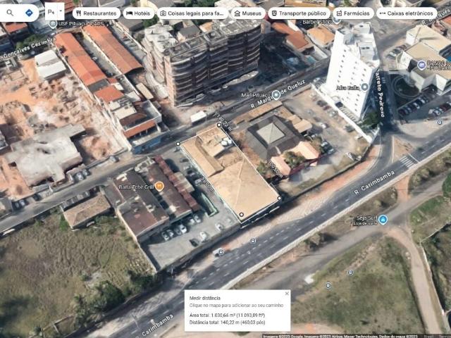The height and width of the screenshot is (338, 451).
Task: Select the Farmácias category chip
Action: pos(353,13)
